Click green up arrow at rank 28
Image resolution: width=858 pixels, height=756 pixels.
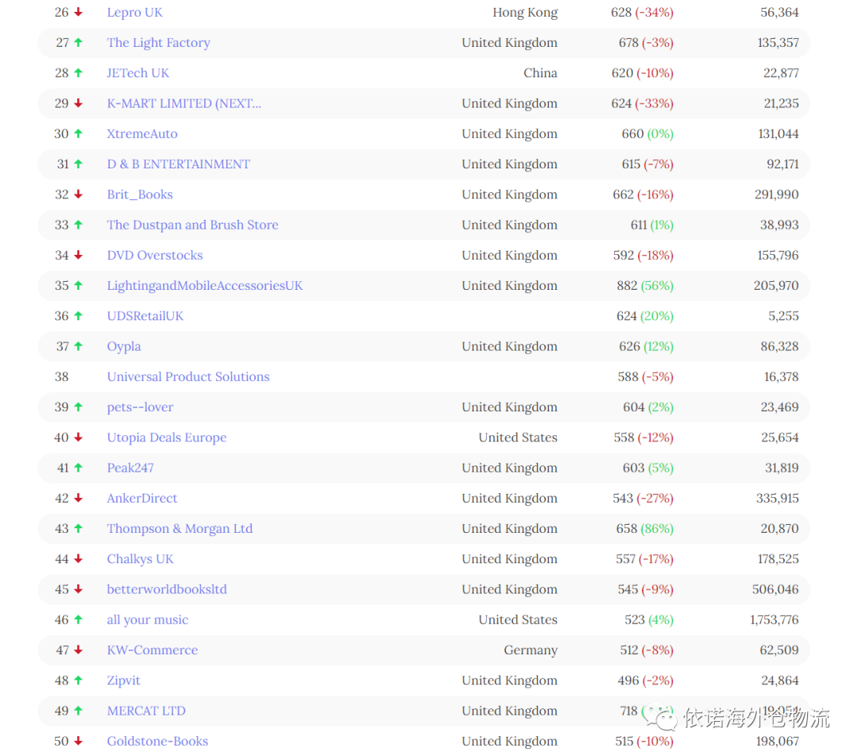78,73
